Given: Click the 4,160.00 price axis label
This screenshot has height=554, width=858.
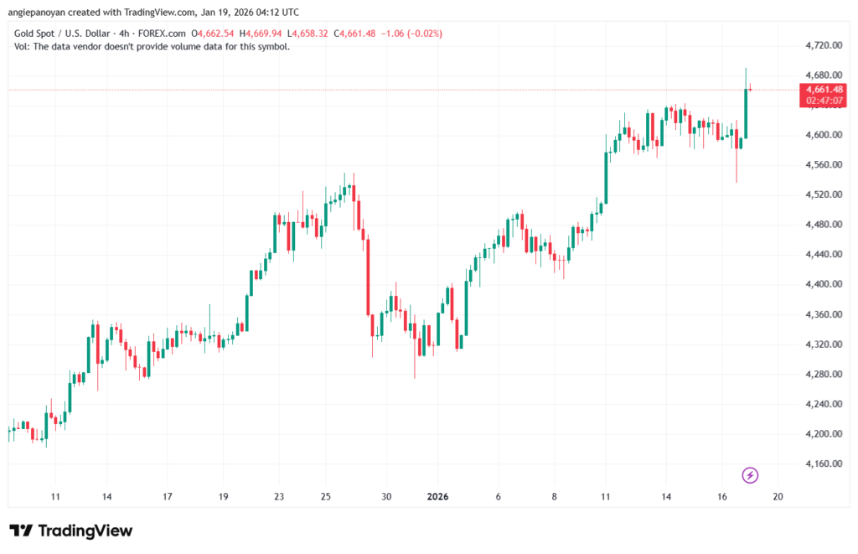Looking at the screenshot, I should [x=823, y=463].
